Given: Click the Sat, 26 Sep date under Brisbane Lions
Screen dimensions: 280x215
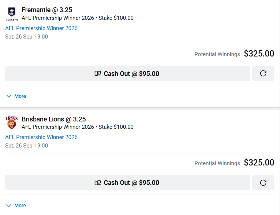Looking at the screenshot, I should tap(26, 146).
